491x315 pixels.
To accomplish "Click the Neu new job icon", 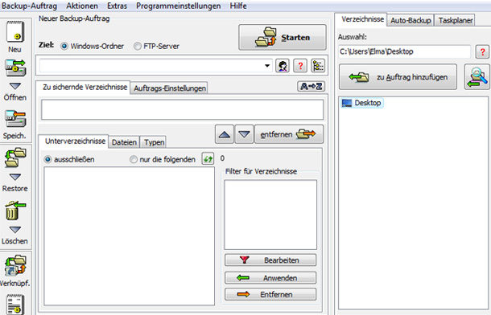I will click(14, 31).
